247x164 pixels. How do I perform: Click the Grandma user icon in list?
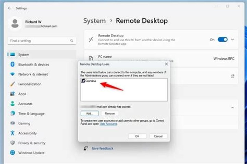[83, 81]
